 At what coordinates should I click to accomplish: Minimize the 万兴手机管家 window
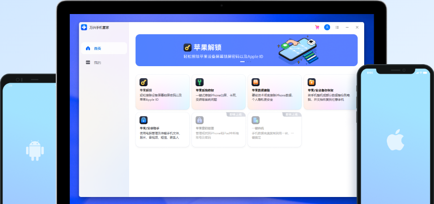(347, 27)
